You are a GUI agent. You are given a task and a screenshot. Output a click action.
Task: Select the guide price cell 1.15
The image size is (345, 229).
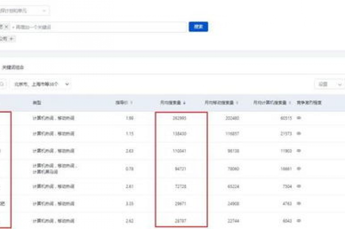[x=129, y=133]
